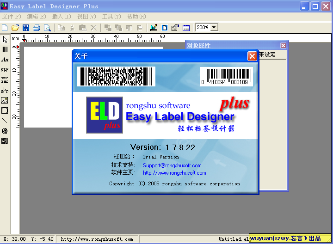333x244 pixels.
Task: Open the 帮助(H) menu
Action: [x=136, y=17]
